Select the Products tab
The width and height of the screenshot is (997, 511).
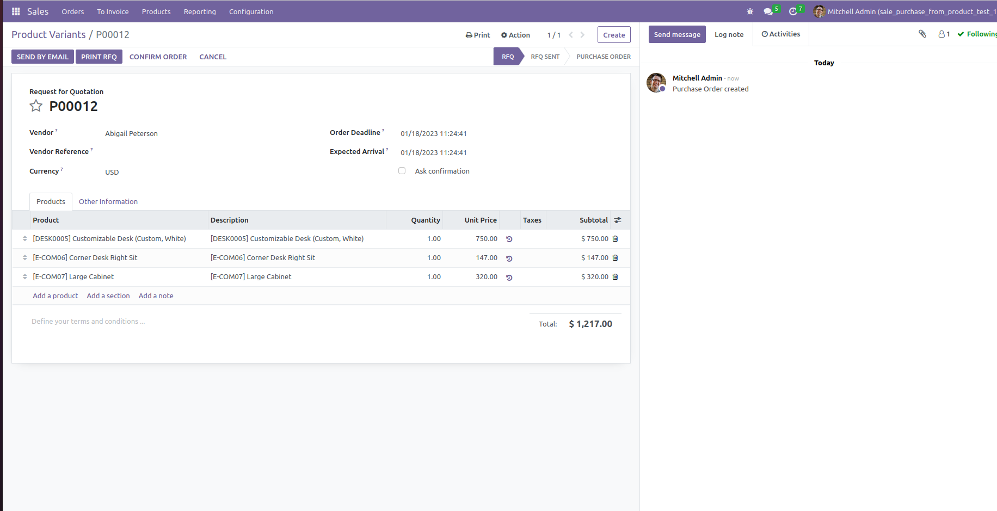[51, 202]
